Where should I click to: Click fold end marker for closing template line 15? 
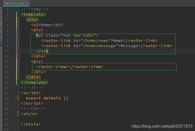pos(19,82)
